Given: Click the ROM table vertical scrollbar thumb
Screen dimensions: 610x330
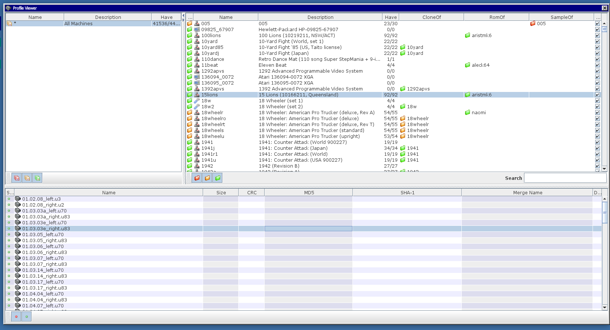Looking at the screenshot, I should pyautogui.click(x=605, y=212).
